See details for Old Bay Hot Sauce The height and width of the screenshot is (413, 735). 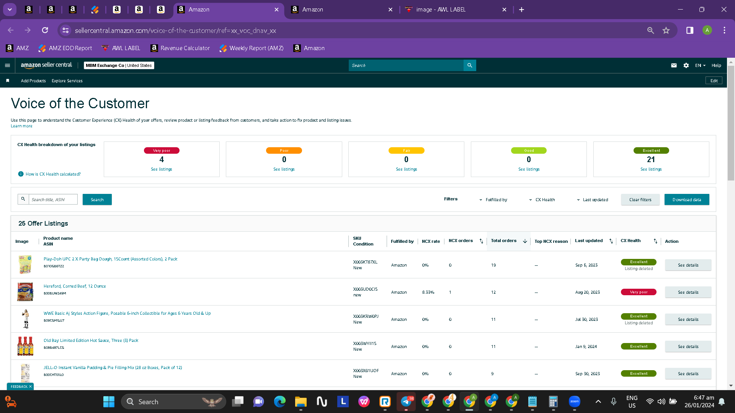click(x=688, y=346)
